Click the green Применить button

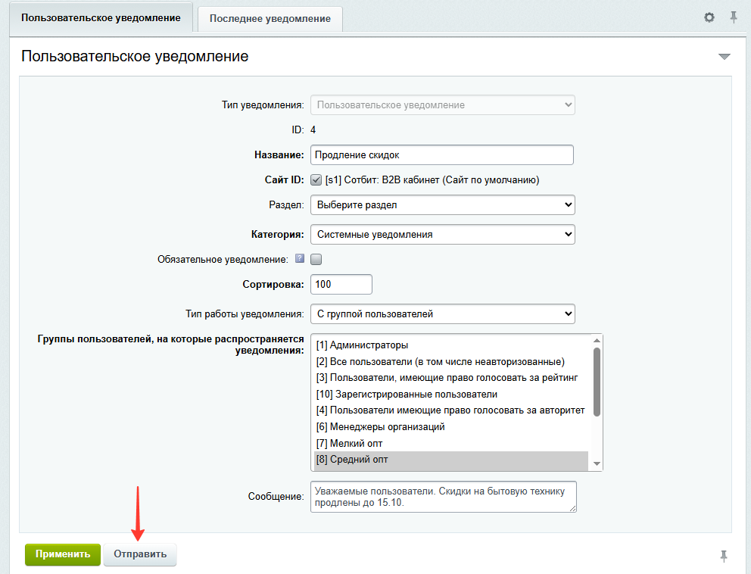[x=63, y=554]
